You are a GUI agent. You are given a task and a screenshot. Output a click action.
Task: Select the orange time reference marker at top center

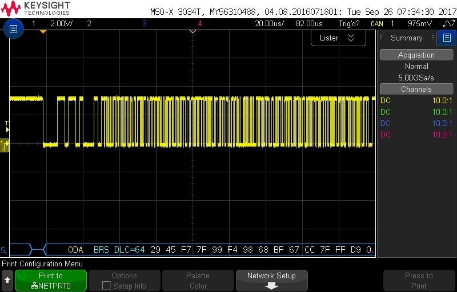tap(193, 31)
